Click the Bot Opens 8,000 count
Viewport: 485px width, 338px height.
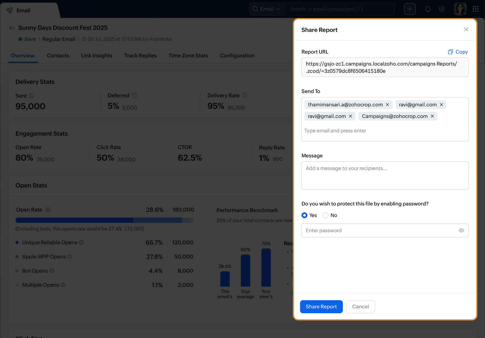tap(186, 271)
